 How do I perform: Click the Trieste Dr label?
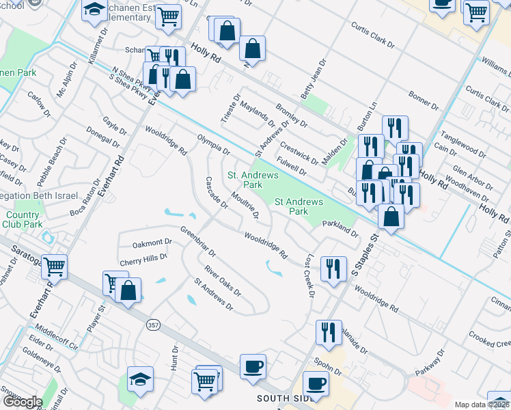pos(231,109)
